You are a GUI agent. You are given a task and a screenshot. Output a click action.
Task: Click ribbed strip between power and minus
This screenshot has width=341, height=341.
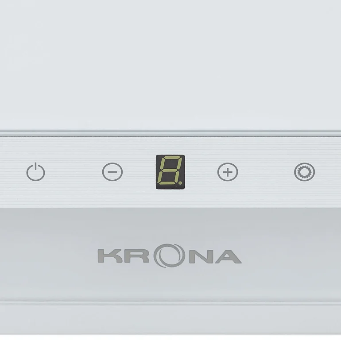tap(74, 172)
